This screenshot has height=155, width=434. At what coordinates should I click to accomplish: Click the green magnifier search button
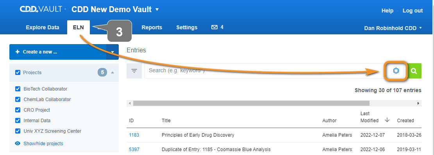414,71
